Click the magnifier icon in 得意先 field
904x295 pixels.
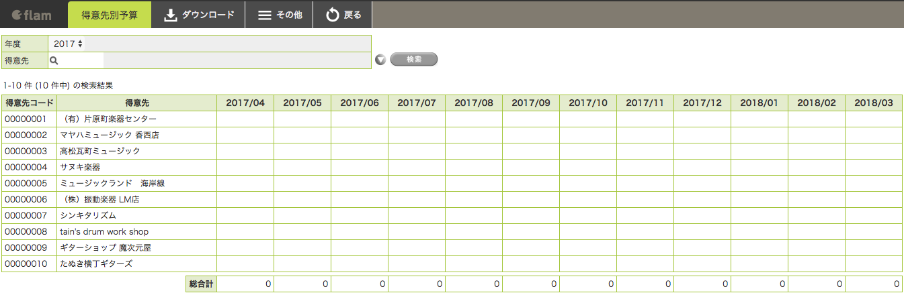tap(54, 60)
